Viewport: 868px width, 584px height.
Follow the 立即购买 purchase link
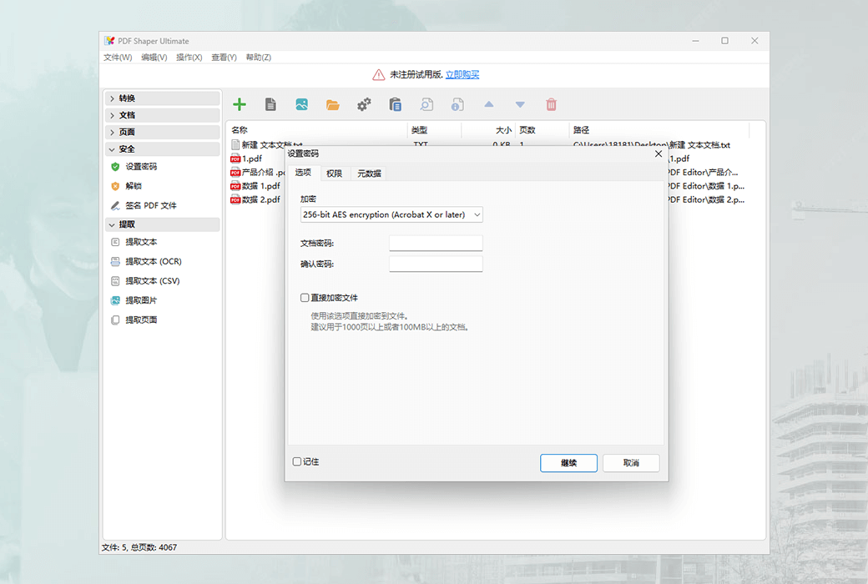coord(462,73)
